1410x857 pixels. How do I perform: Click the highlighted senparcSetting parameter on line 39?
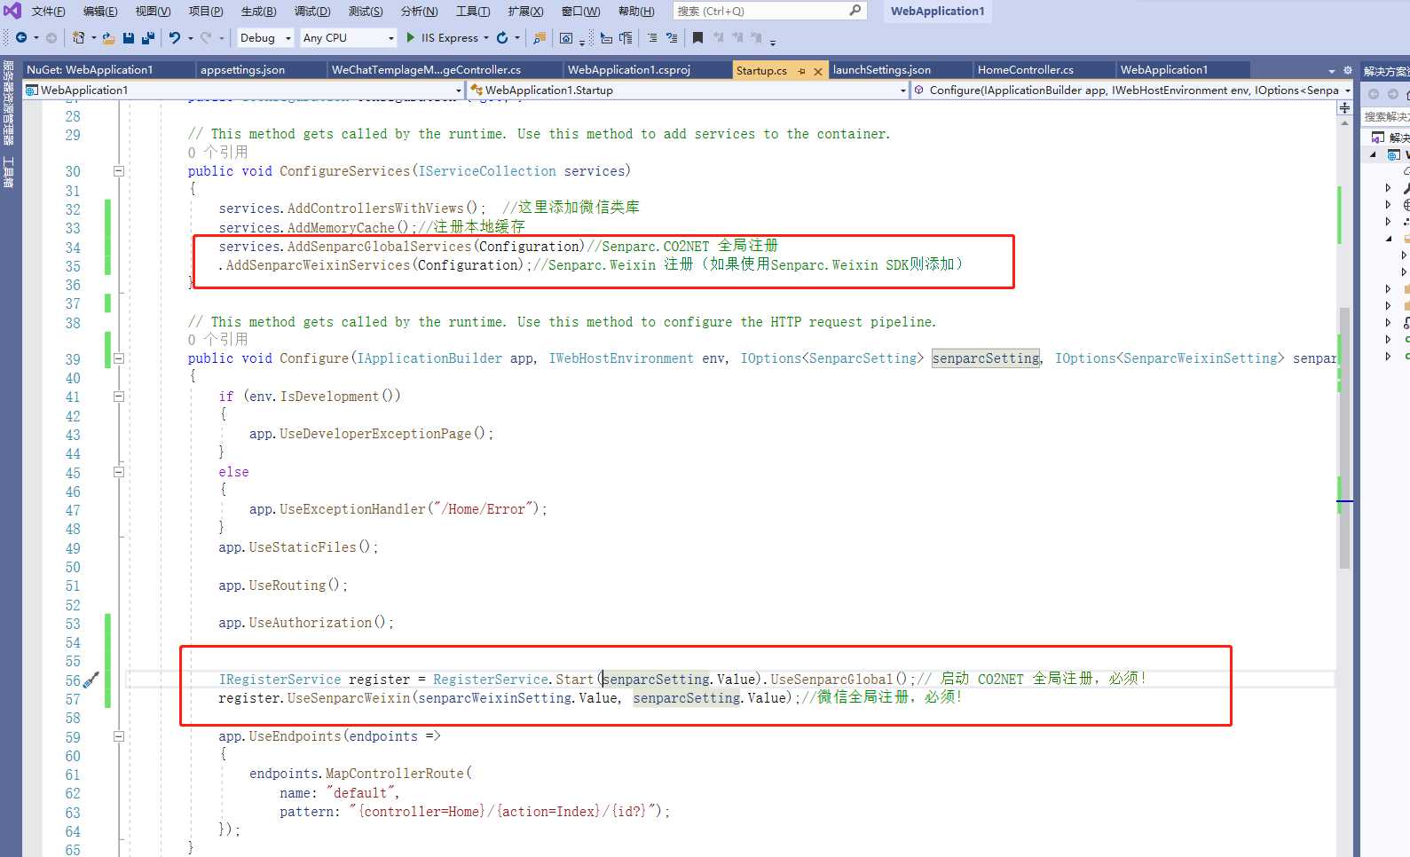click(986, 358)
